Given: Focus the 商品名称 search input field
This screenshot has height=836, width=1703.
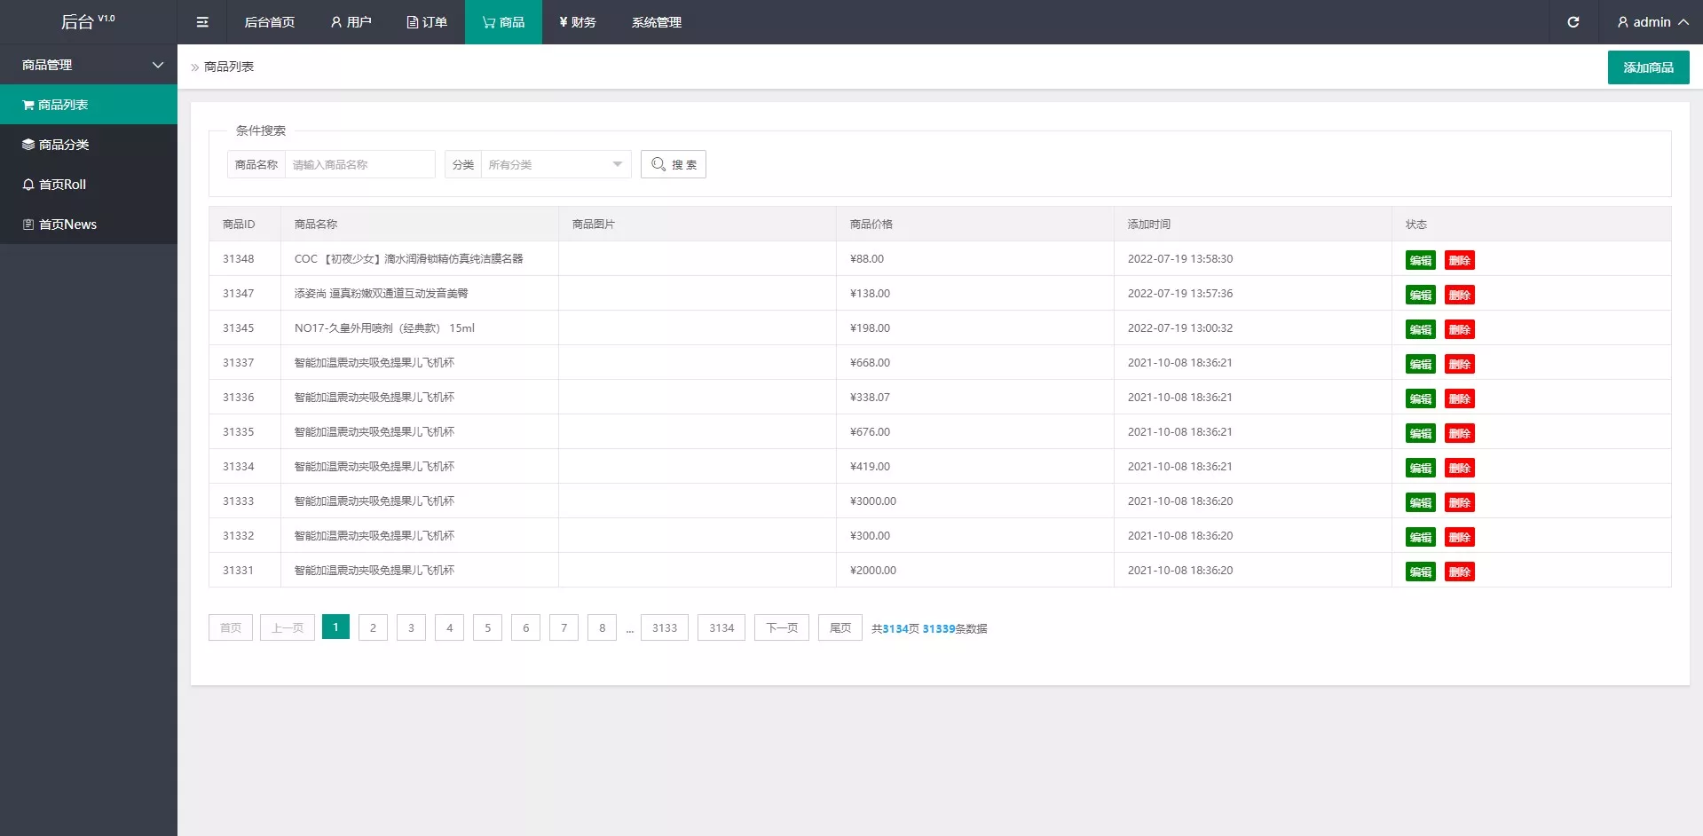Looking at the screenshot, I should (359, 164).
